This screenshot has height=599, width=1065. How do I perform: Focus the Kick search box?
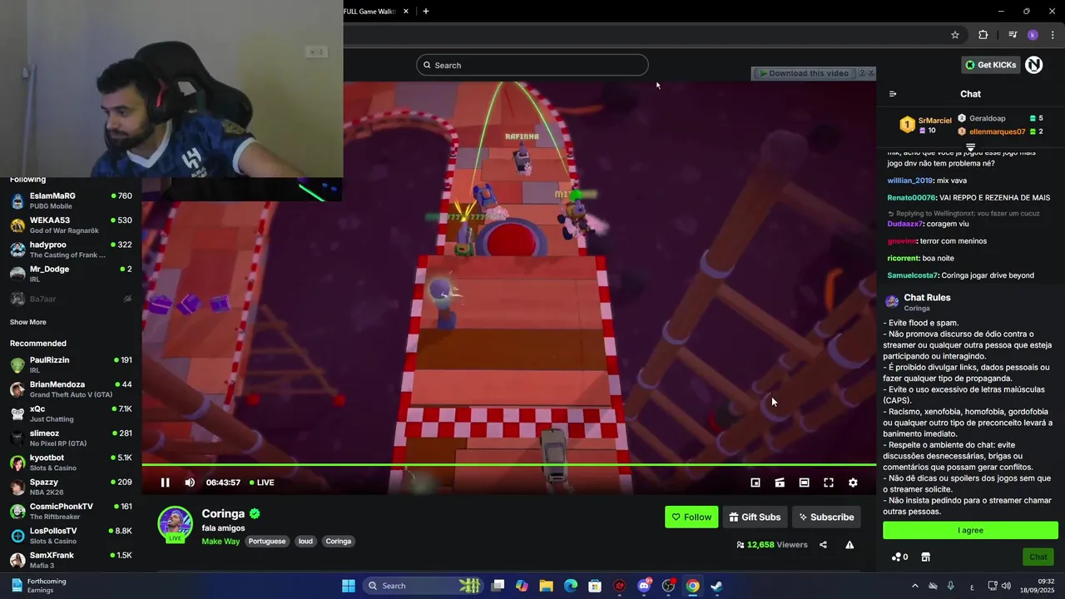532,65
